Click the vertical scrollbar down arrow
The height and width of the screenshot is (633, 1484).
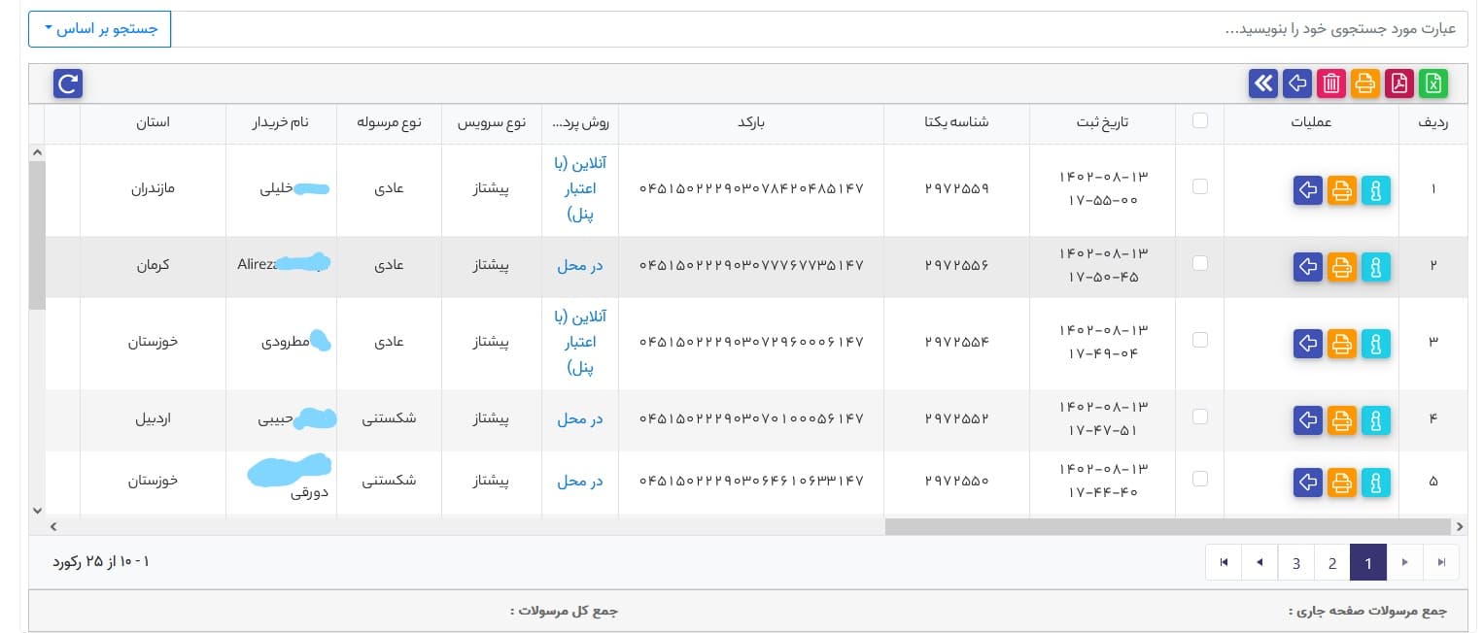pyautogui.click(x=37, y=510)
